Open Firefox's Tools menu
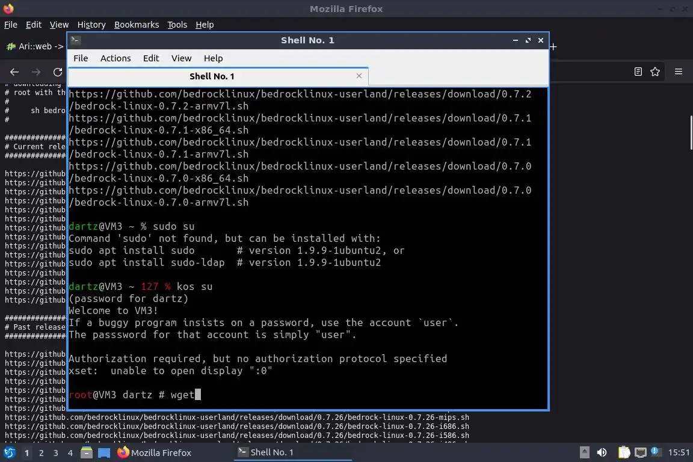 [x=177, y=25]
